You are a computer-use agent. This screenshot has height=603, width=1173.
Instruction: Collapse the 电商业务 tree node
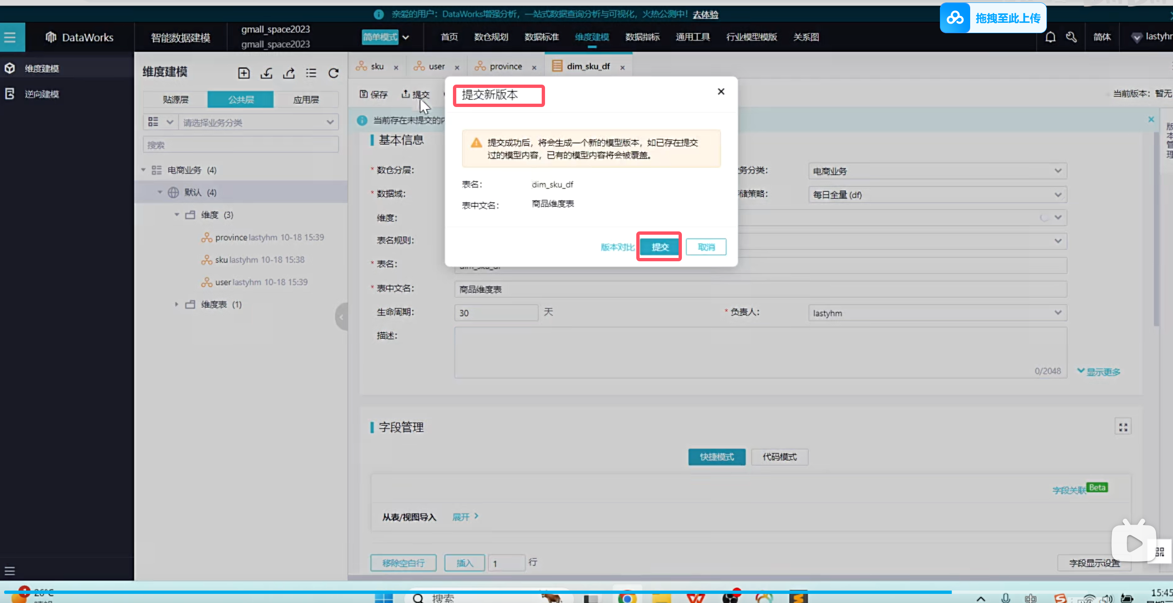pyautogui.click(x=144, y=170)
